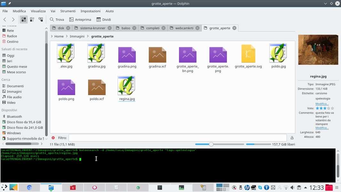The image size is (341, 192).
Task: Switch to details tree view mode
Action: tap(41, 20)
